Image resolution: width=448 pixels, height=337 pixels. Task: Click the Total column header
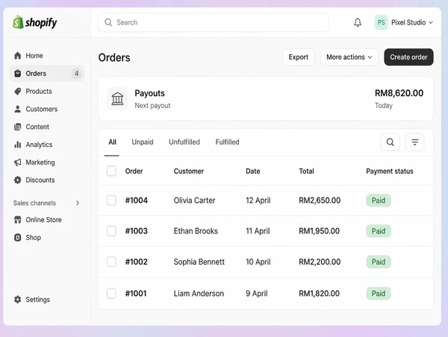click(306, 171)
